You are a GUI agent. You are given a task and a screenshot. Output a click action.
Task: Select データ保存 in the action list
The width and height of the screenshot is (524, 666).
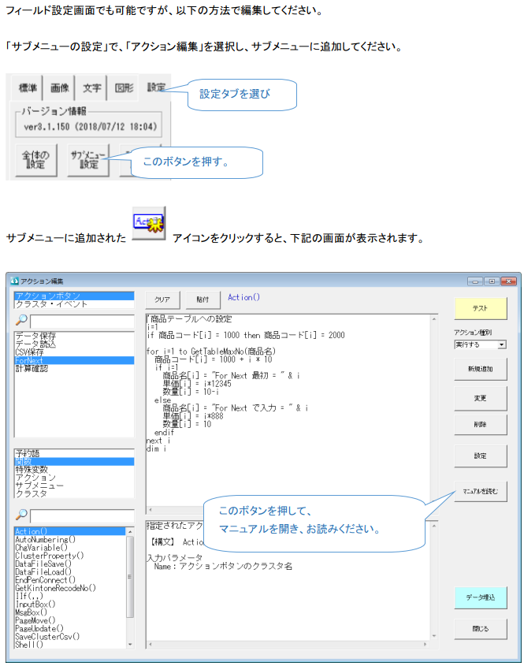click(x=74, y=336)
